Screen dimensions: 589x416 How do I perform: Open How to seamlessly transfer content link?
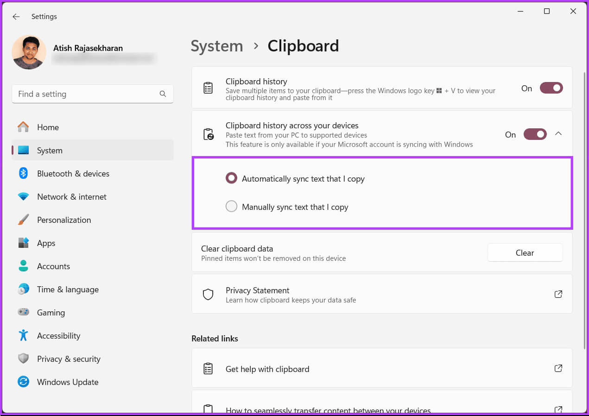[x=382, y=401]
